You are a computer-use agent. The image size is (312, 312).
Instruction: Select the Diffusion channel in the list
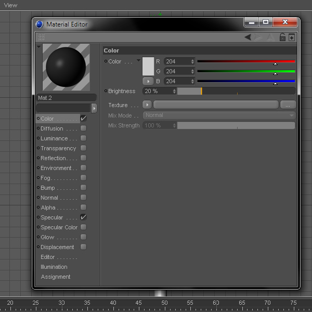point(52,128)
